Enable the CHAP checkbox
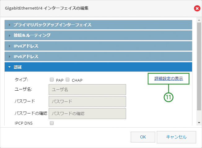Viewport: 202px width, 148px height. click(68, 80)
